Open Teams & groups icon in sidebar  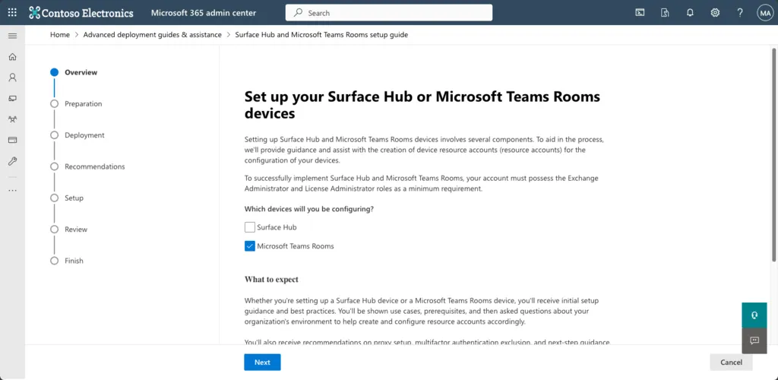pyautogui.click(x=12, y=119)
